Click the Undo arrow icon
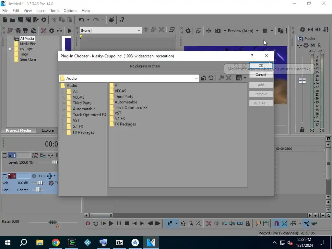This screenshot has width=332, height=249. click(81, 20)
